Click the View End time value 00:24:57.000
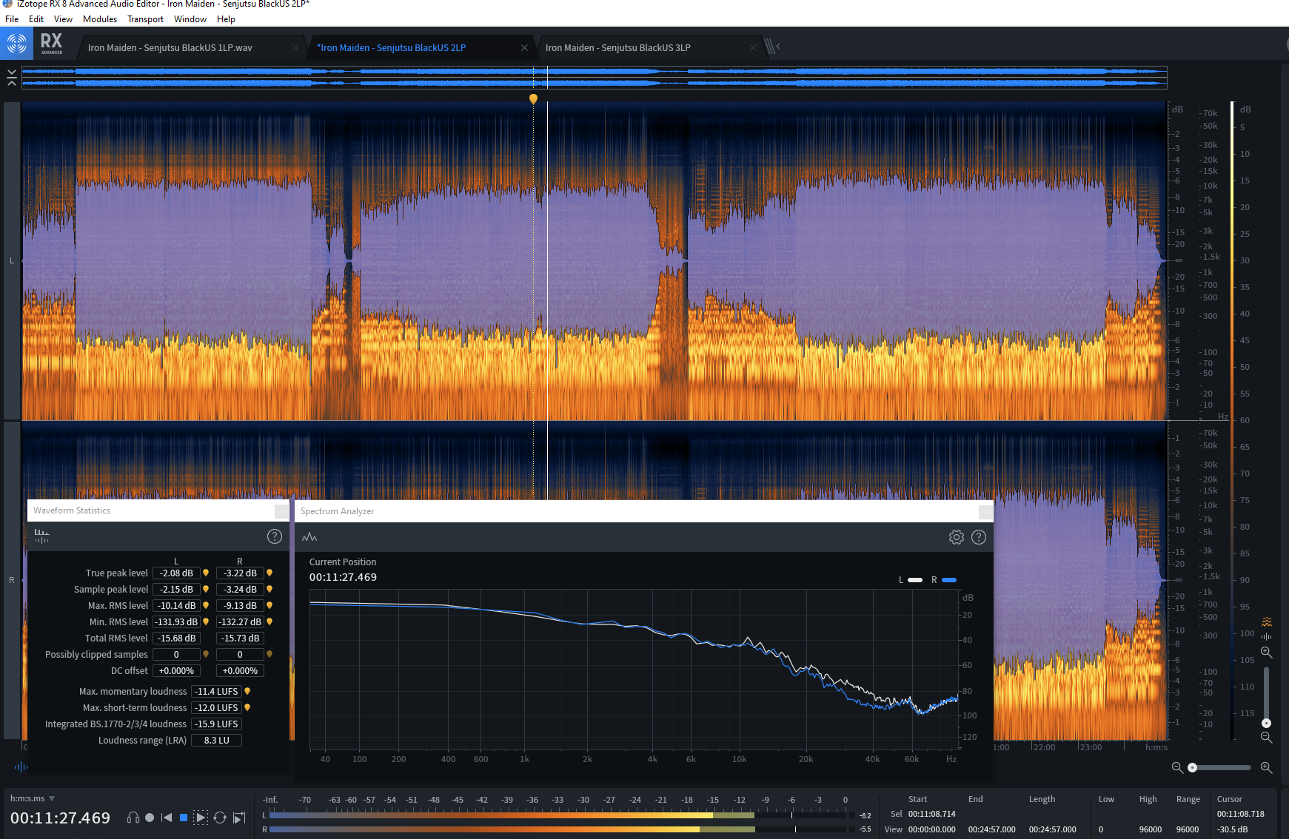The image size is (1289, 839). point(991,829)
